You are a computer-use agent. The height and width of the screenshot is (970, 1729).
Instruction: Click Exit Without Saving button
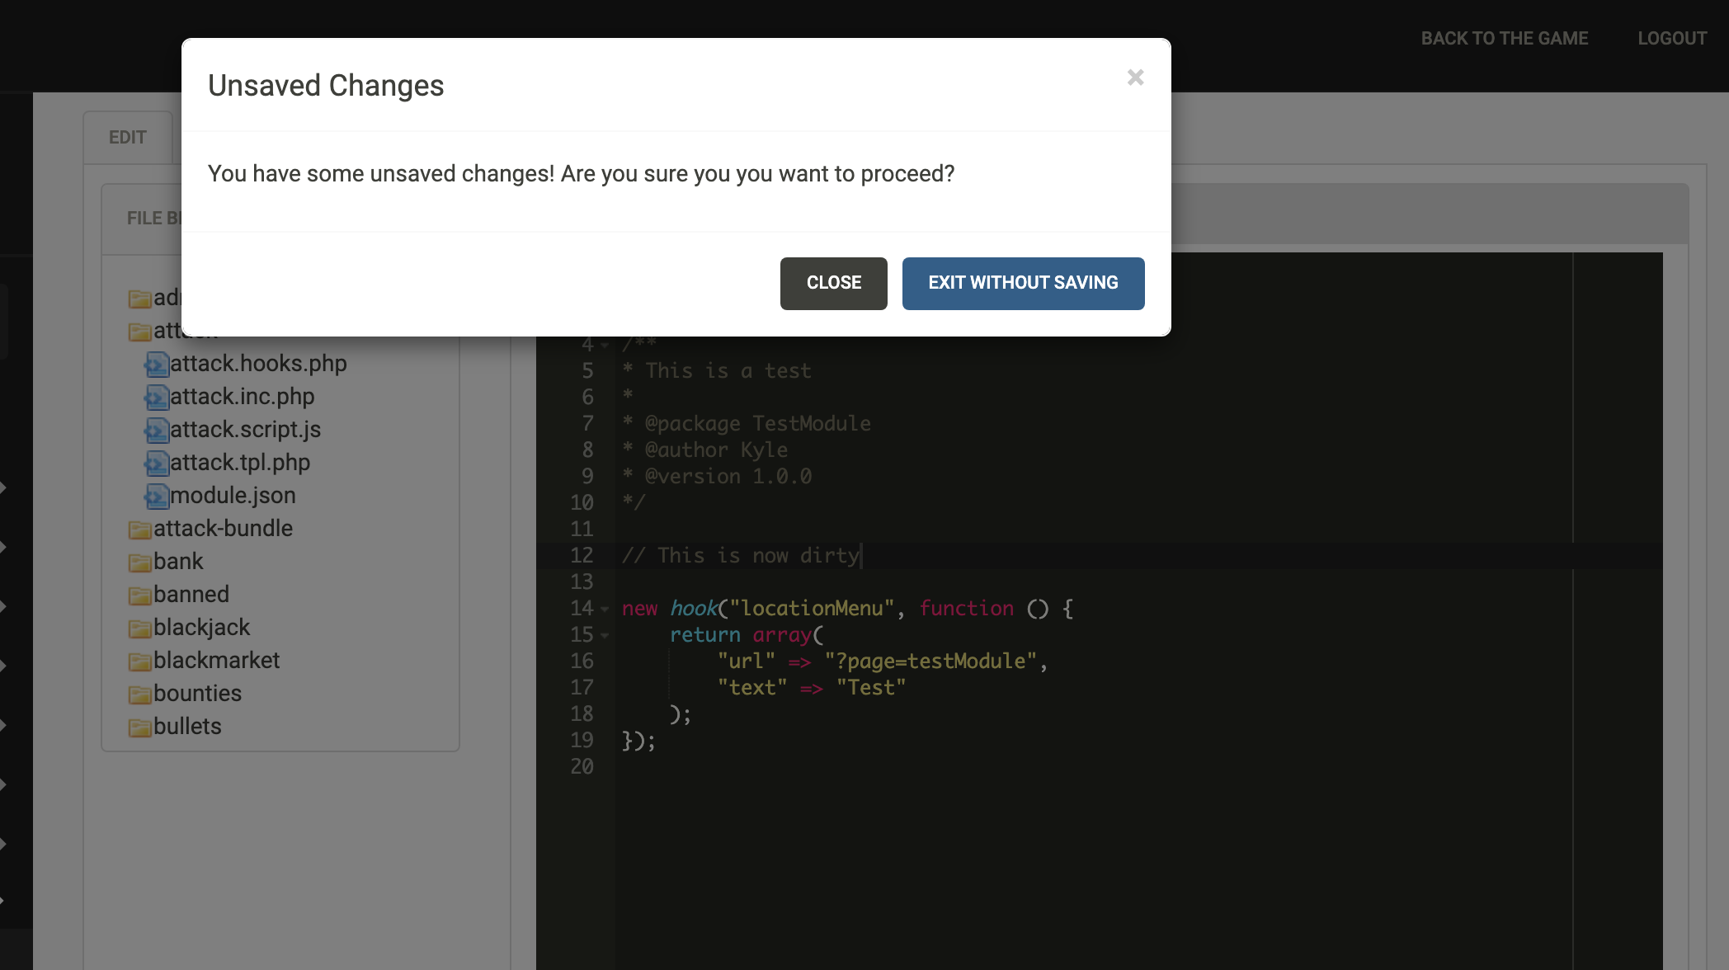click(1023, 283)
